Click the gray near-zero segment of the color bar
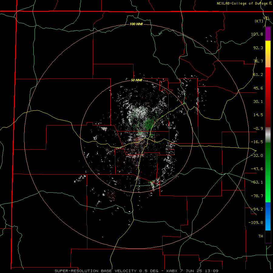This screenshot has width=273, height=273. click(268, 135)
